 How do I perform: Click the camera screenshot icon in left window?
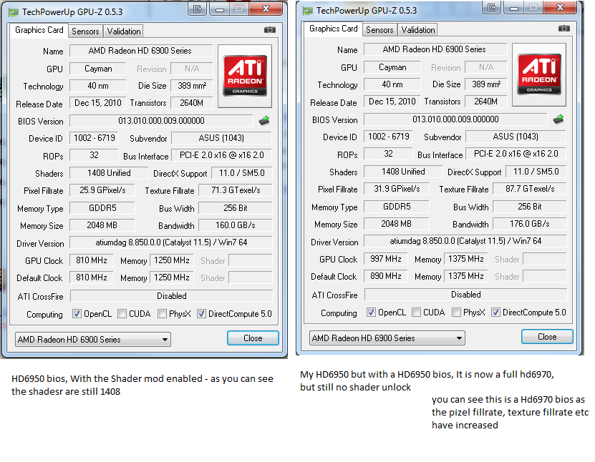coord(270,29)
